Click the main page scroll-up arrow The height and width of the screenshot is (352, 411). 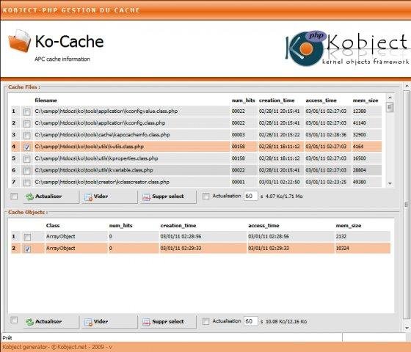coord(407,86)
